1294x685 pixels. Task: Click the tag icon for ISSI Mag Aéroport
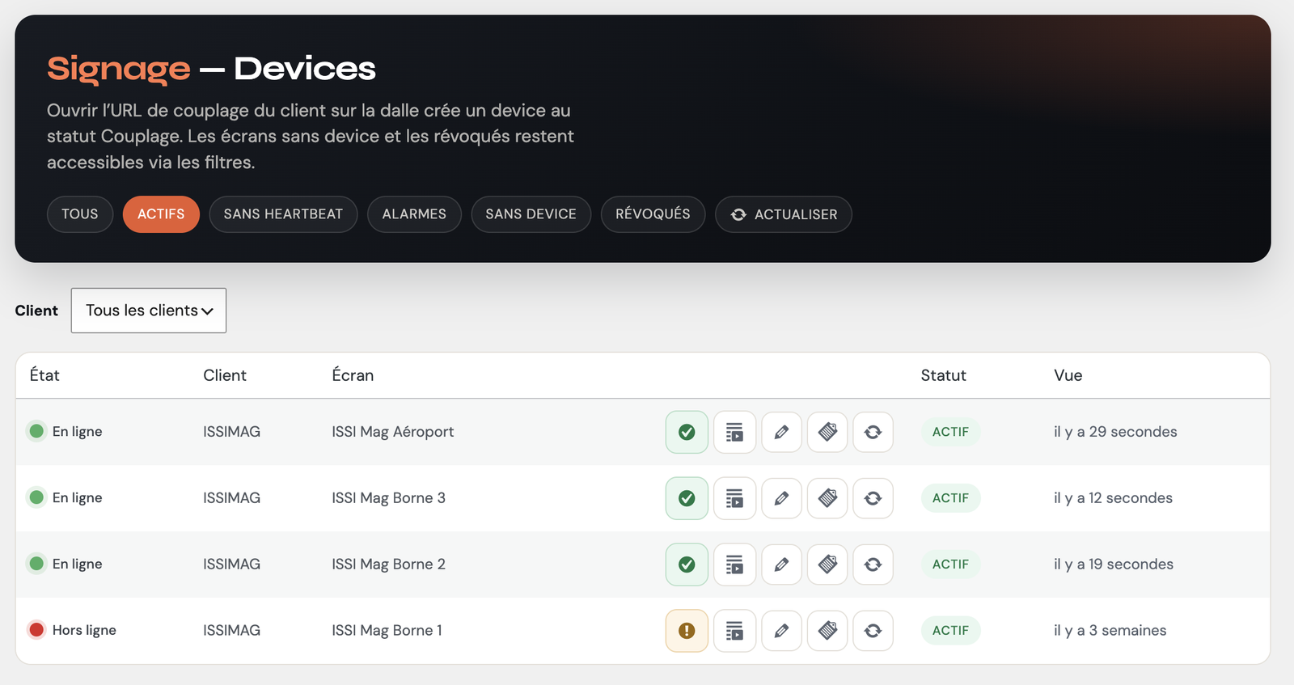coord(827,432)
